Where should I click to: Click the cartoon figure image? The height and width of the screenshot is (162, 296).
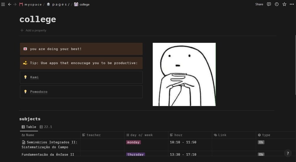[184, 74]
